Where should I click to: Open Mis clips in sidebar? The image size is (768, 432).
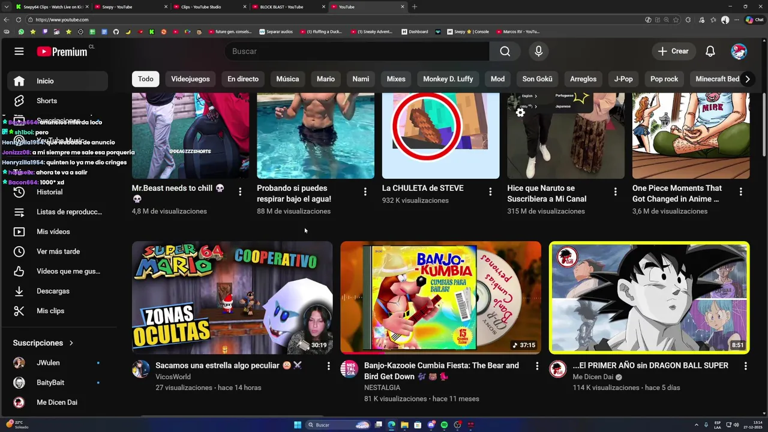click(x=58, y=311)
